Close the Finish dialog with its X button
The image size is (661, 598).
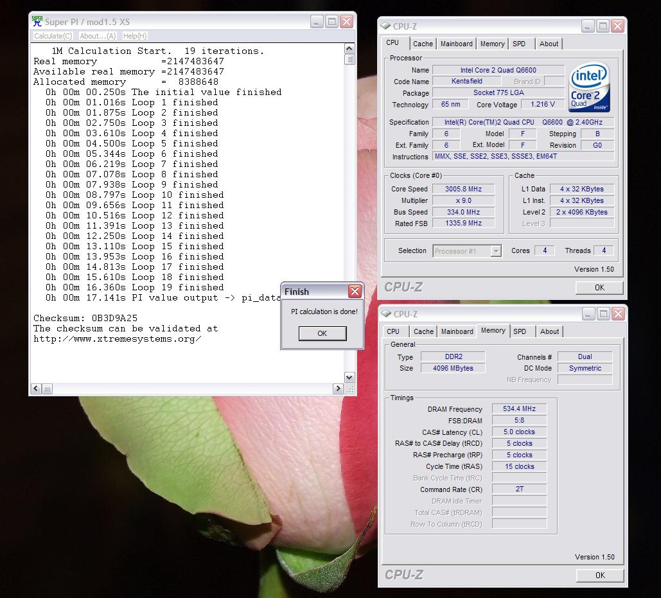(355, 291)
